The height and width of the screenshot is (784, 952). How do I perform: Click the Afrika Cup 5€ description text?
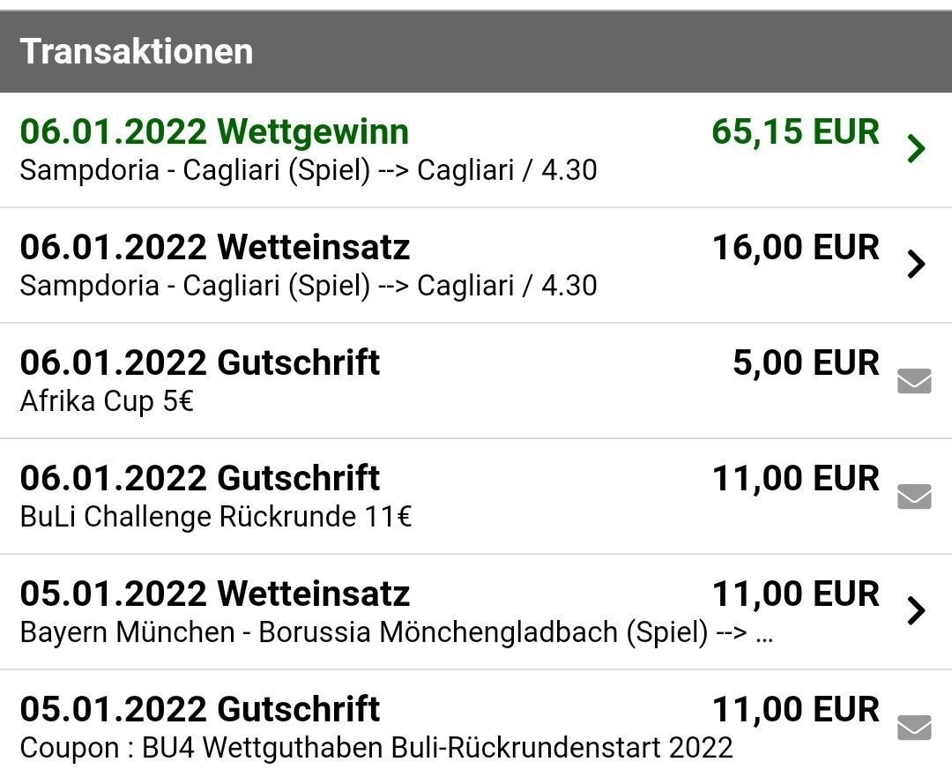(107, 400)
